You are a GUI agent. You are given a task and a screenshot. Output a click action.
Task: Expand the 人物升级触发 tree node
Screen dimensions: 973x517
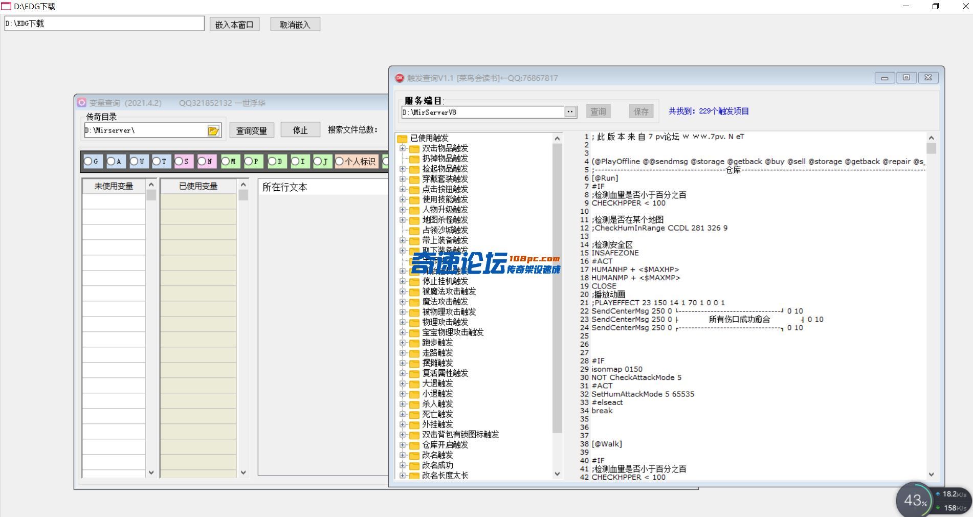click(x=403, y=210)
